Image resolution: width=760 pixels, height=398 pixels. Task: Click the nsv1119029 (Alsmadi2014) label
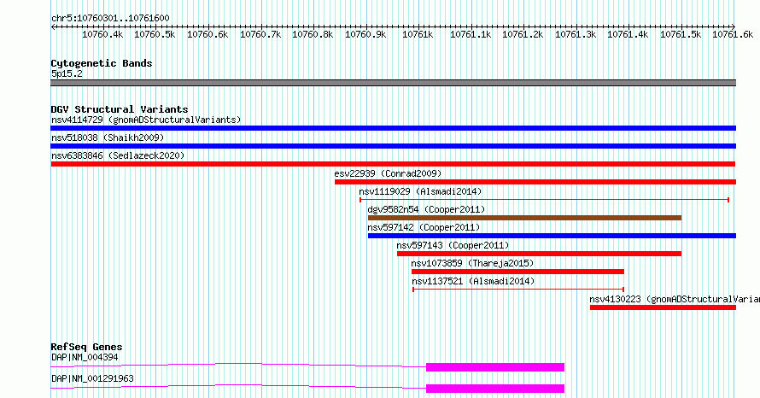point(420,191)
